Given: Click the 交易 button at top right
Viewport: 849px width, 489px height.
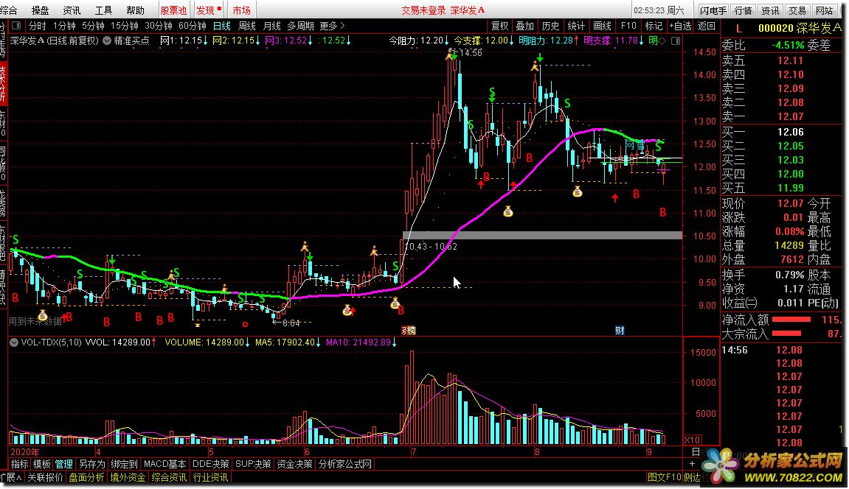Looking at the screenshot, I should (x=797, y=10).
